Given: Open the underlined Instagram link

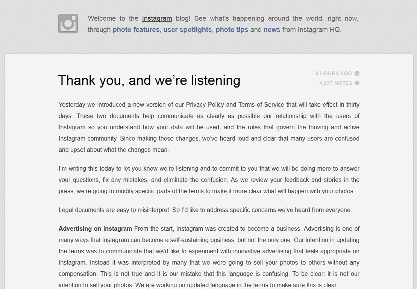Looking at the screenshot, I should click(157, 18).
